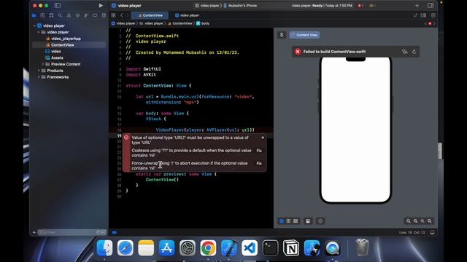
Task: Select Live preview mode
Action: 282,221
